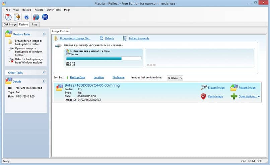Click the create rescue media toolbar icon
This screenshot has width=270, height=165.
coord(8,17)
